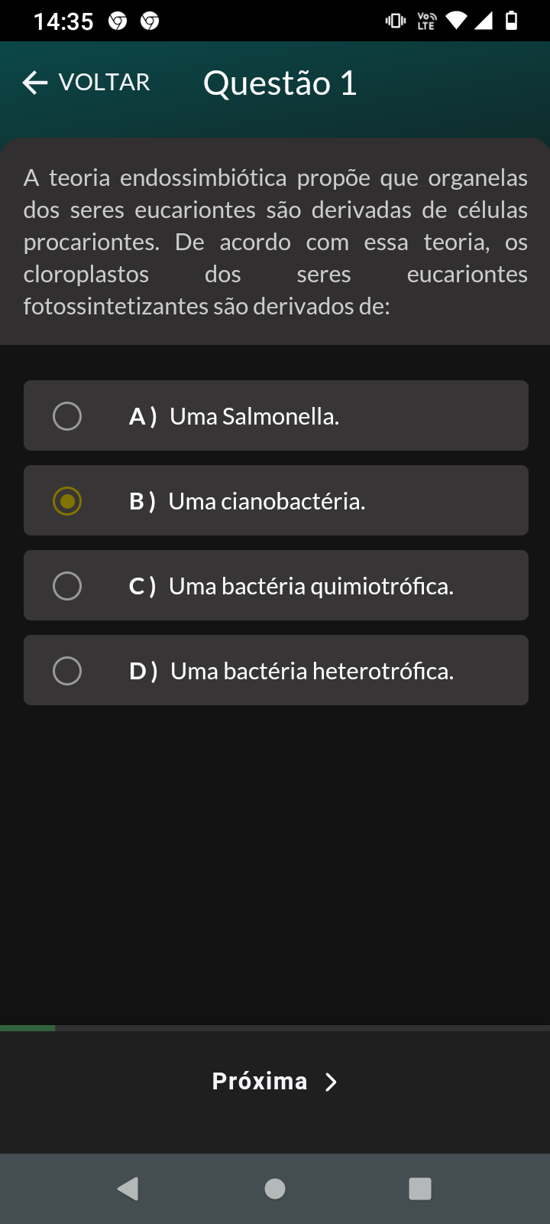This screenshot has height=1224, width=550.
Task: Tap the Questão 1 title
Action: pos(280,83)
